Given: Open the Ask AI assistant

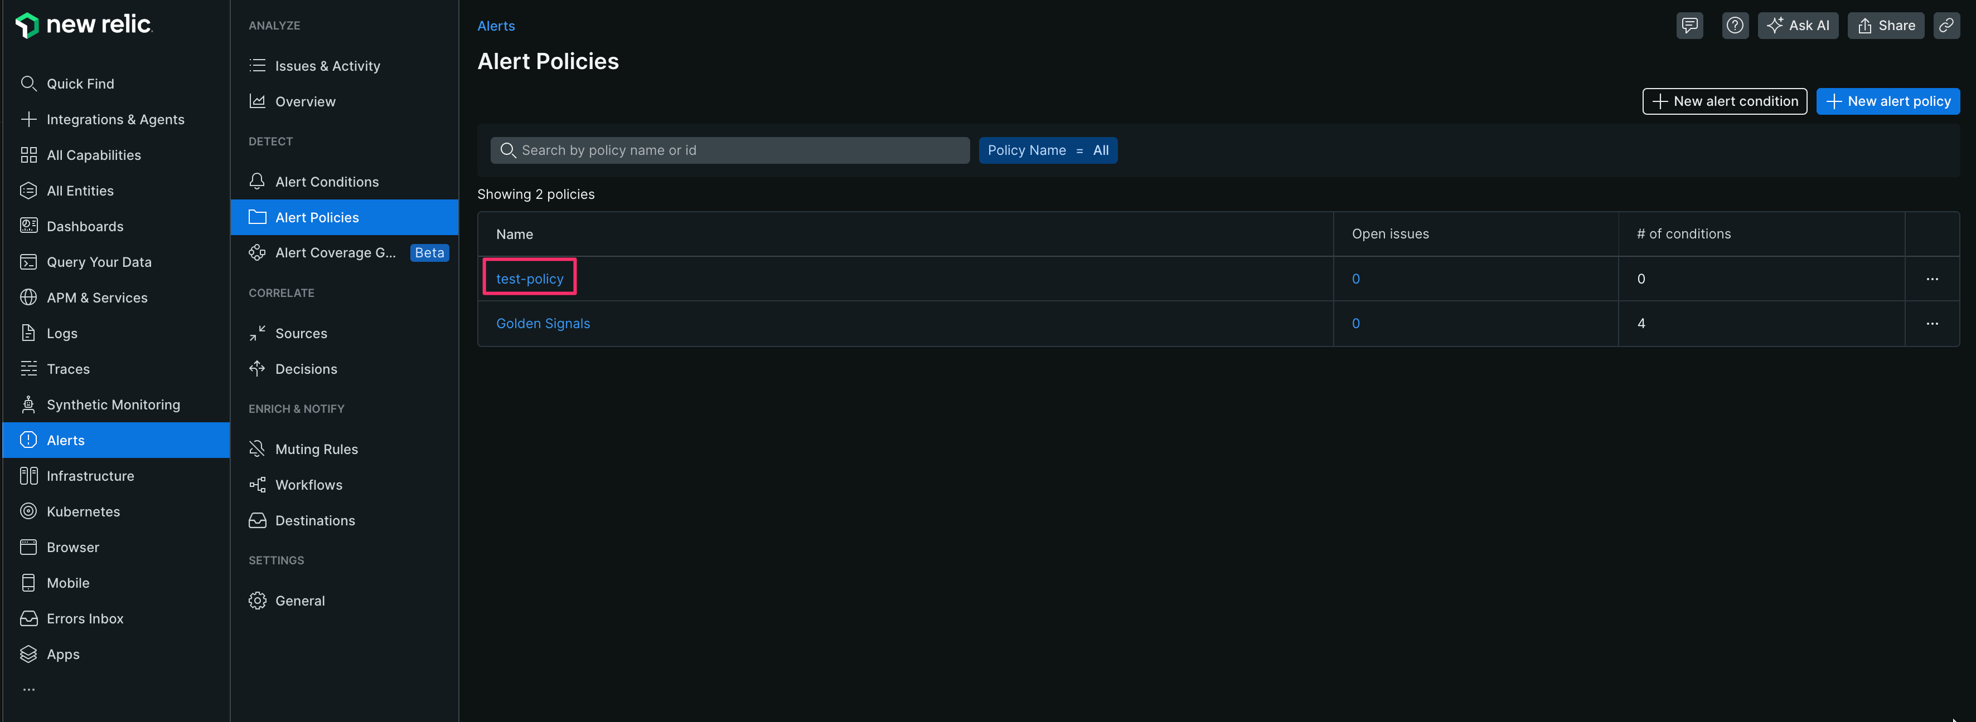Looking at the screenshot, I should [x=1798, y=25].
